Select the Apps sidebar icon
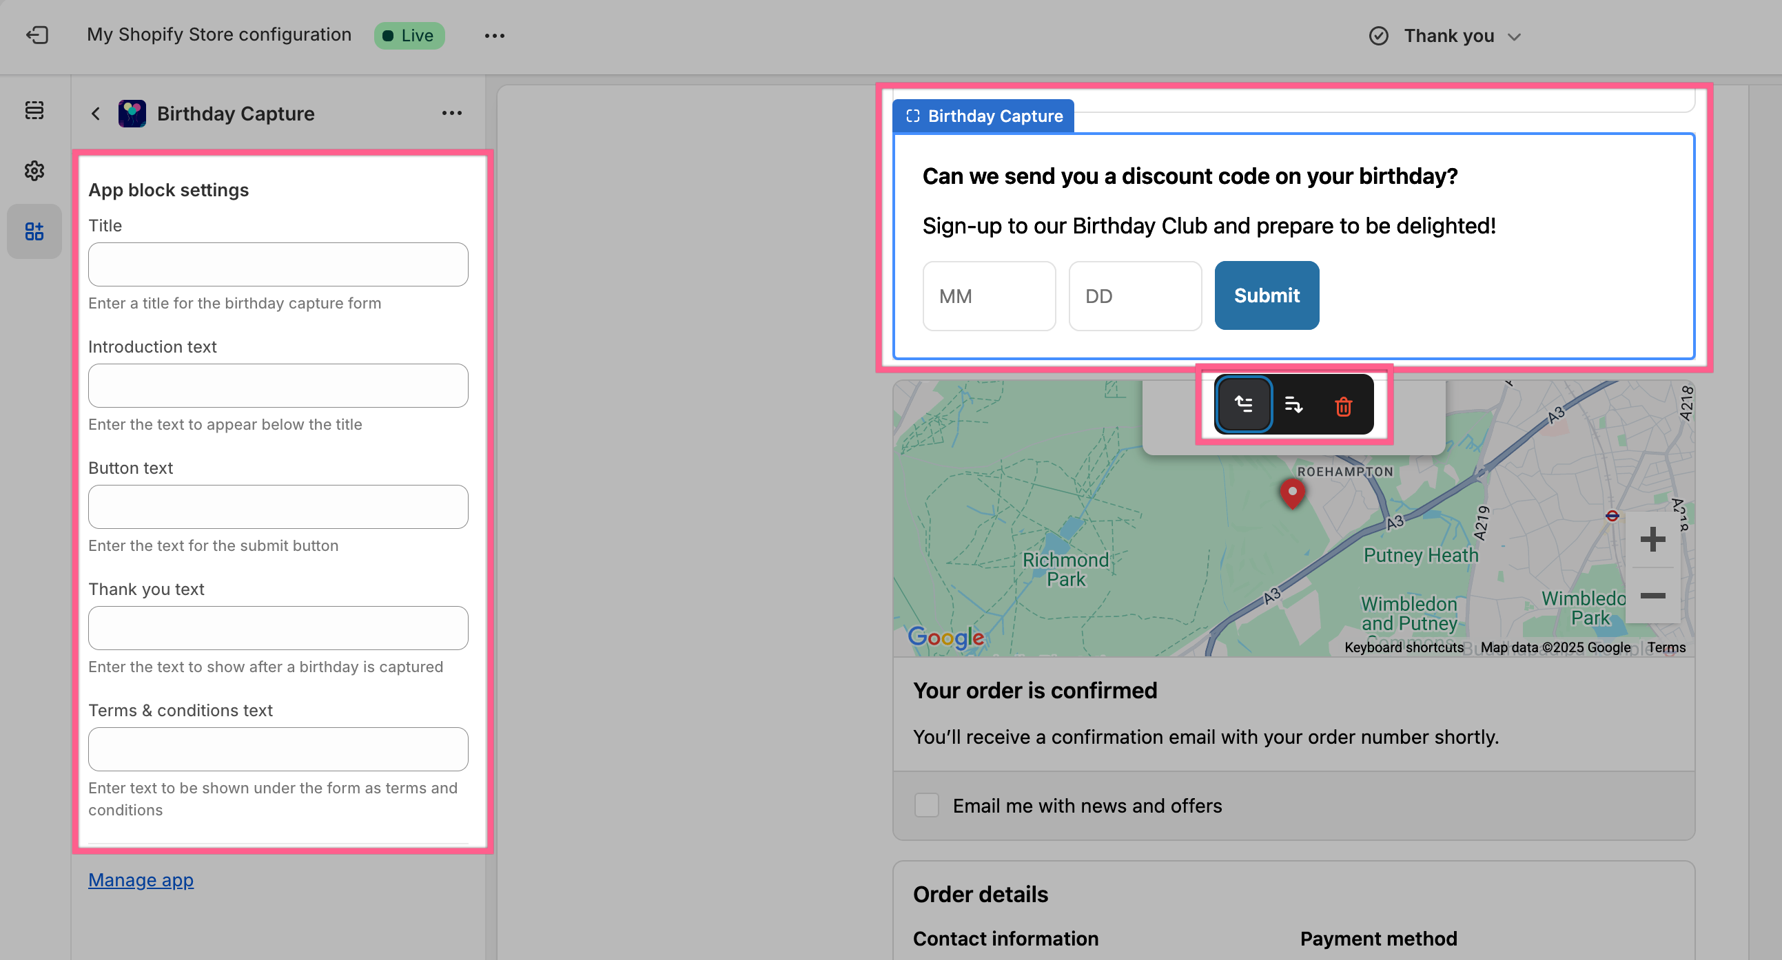The width and height of the screenshot is (1782, 960). [34, 231]
